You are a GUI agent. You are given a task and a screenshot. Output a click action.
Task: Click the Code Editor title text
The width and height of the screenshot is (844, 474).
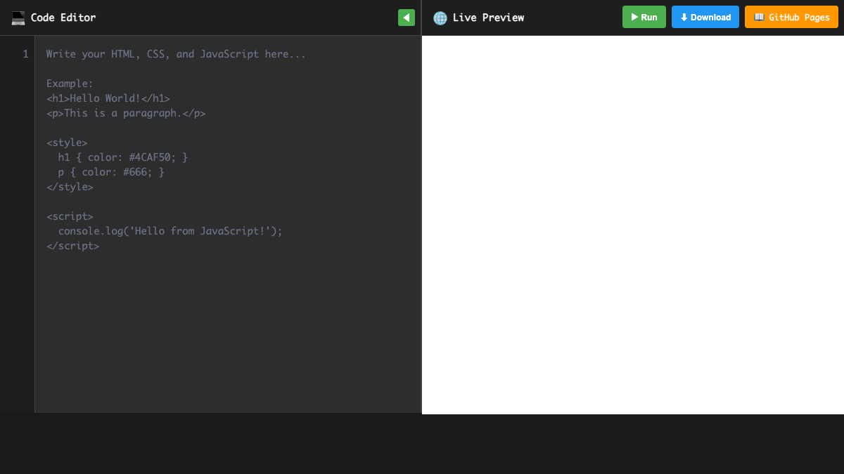tap(63, 18)
